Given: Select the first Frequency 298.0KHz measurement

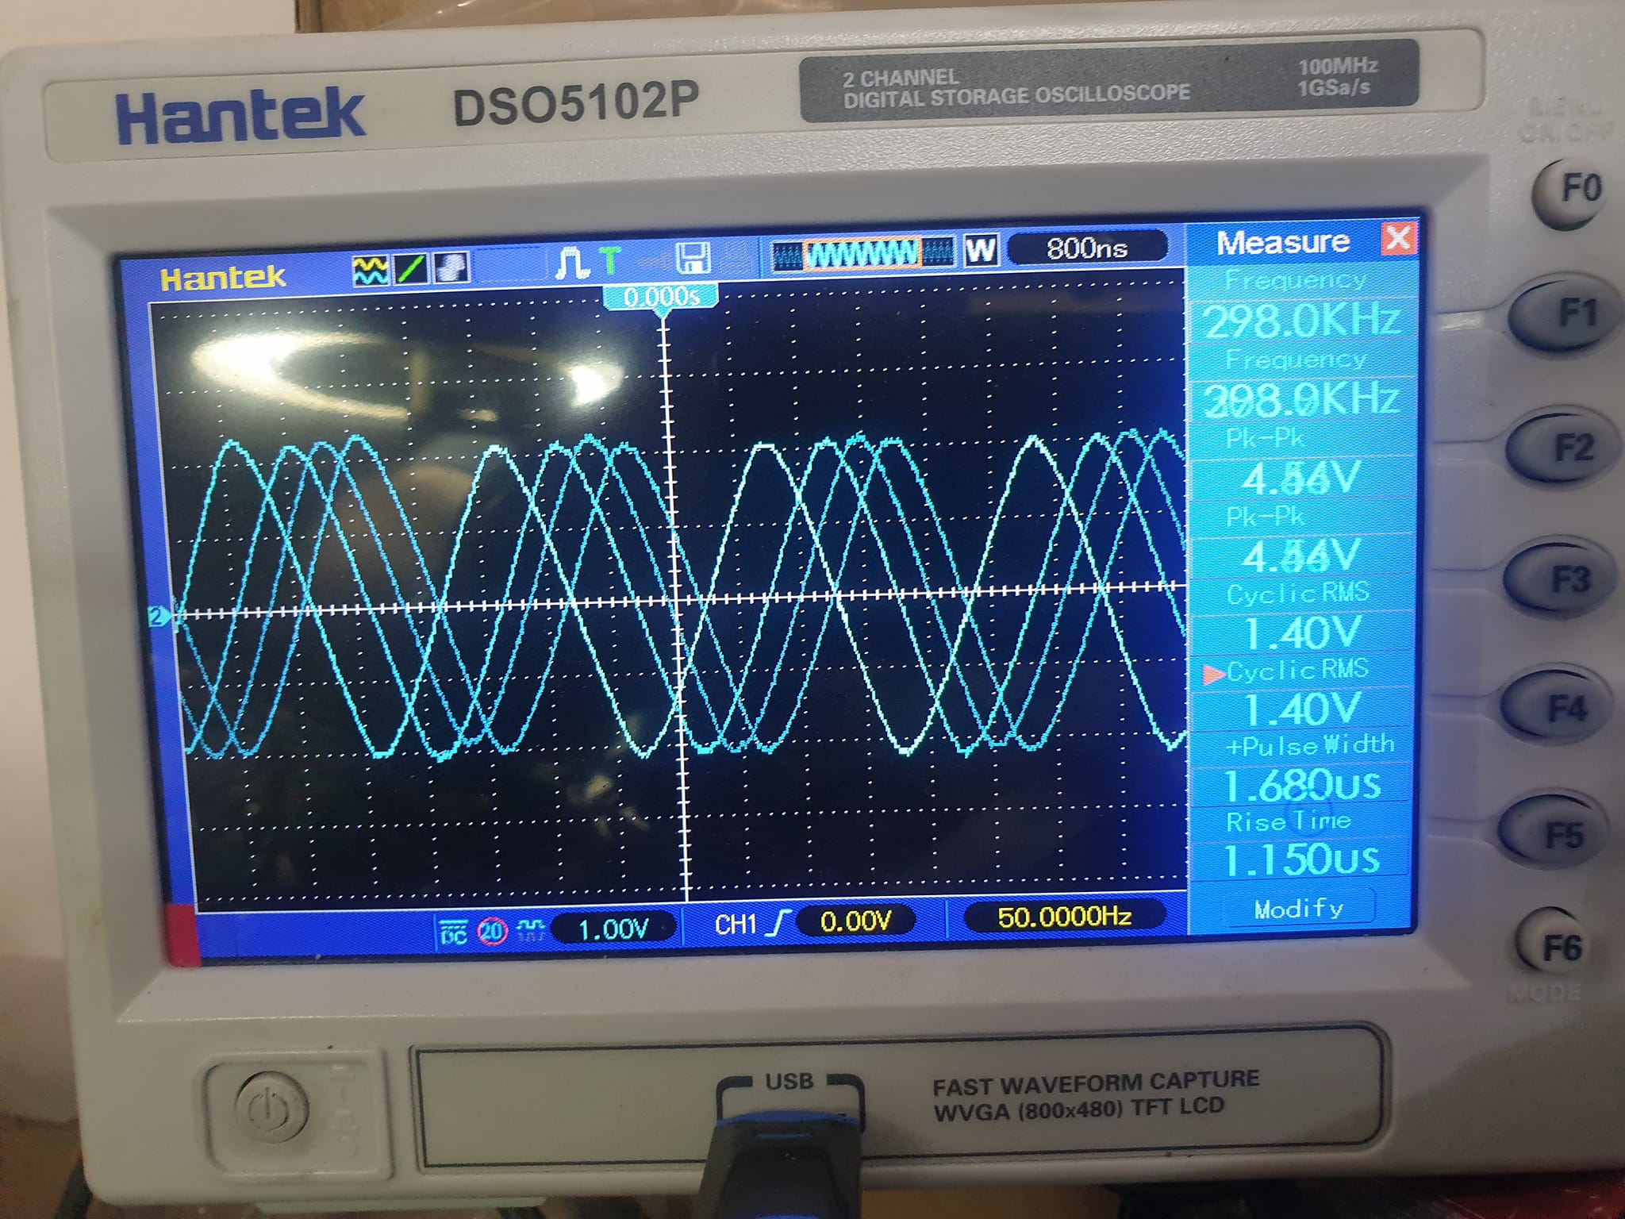Looking at the screenshot, I should (x=1301, y=305).
